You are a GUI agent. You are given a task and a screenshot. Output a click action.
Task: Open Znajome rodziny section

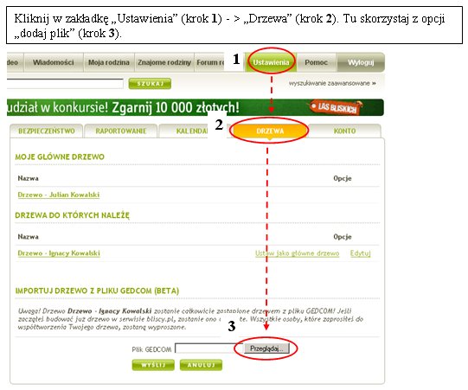tap(164, 62)
